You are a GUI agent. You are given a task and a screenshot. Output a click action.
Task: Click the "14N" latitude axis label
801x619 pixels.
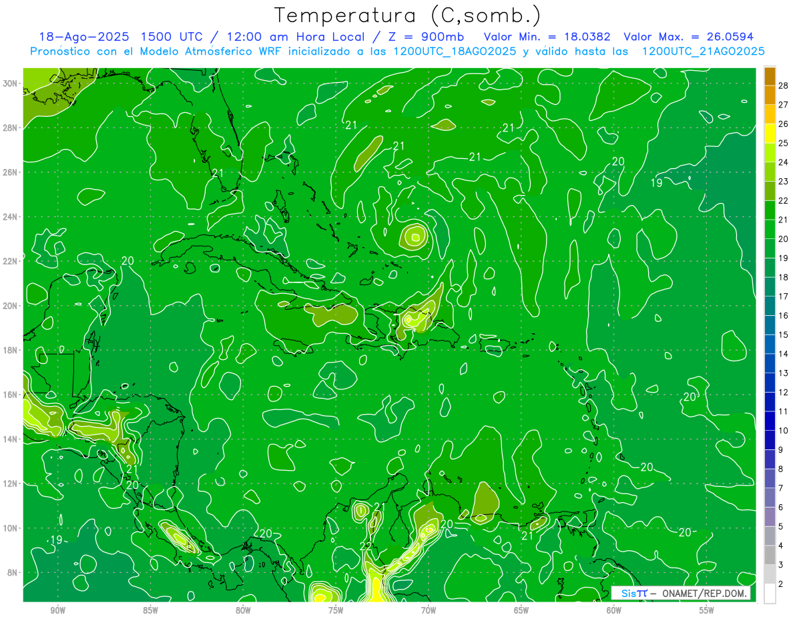pyautogui.click(x=10, y=439)
